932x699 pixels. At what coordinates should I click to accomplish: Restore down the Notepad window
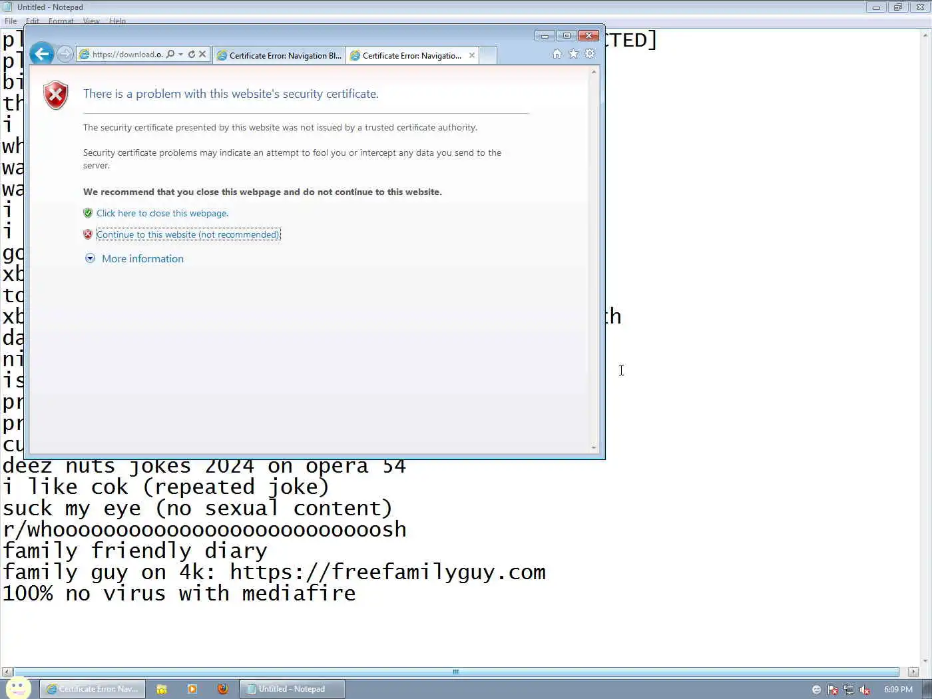click(898, 7)
